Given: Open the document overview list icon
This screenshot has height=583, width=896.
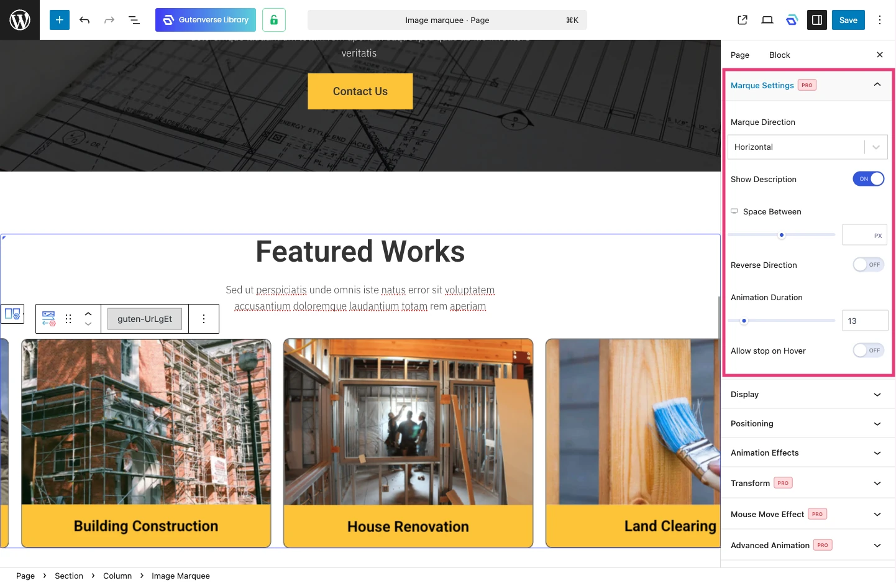Looking at the screenshot, I should tap(134, 20).
